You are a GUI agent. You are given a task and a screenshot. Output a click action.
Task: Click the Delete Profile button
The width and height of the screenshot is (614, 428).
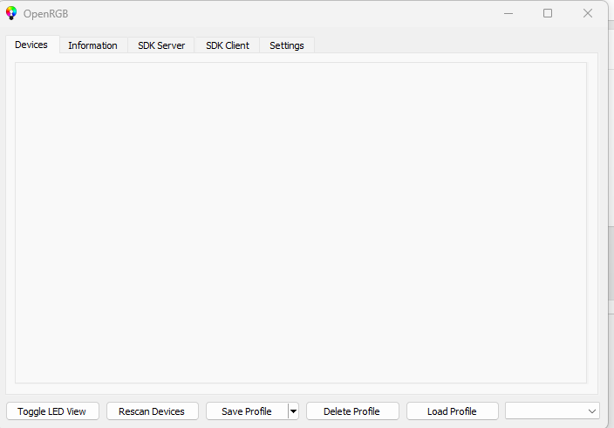click(x=352, y=411)
